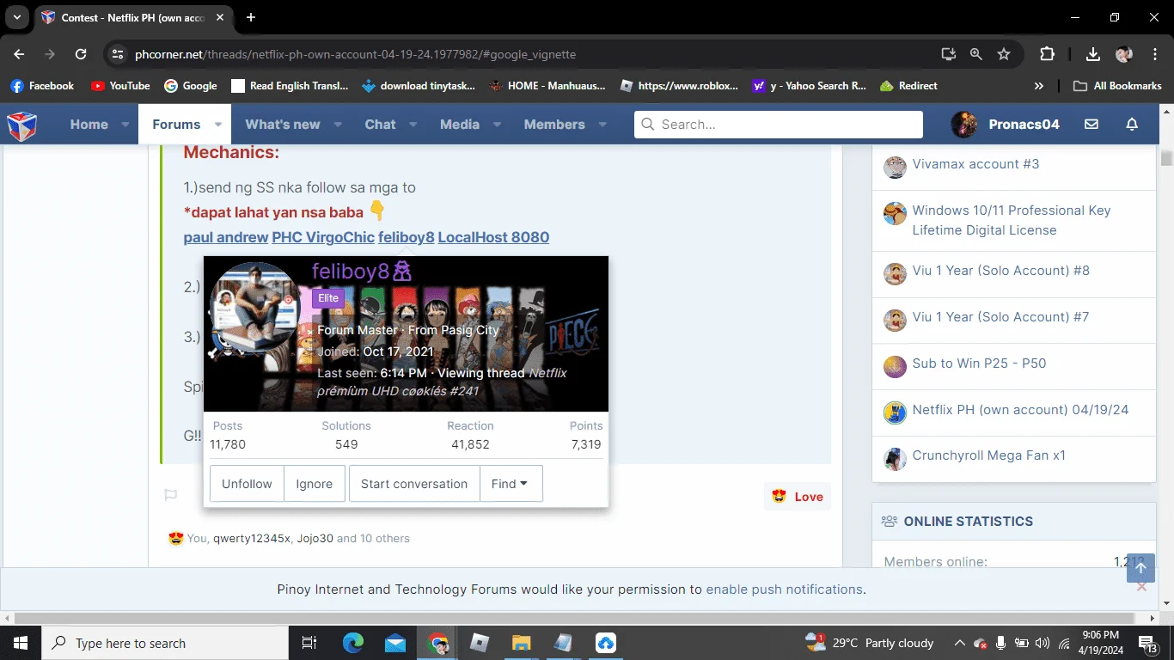Open paul andrew profile link

[226, 237]
